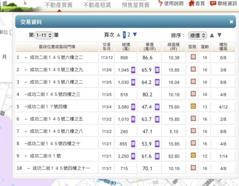The height and width of the screenshot is (186, 239).
Task: Select address 成功二街145號八樓之二
Action: 56,82
